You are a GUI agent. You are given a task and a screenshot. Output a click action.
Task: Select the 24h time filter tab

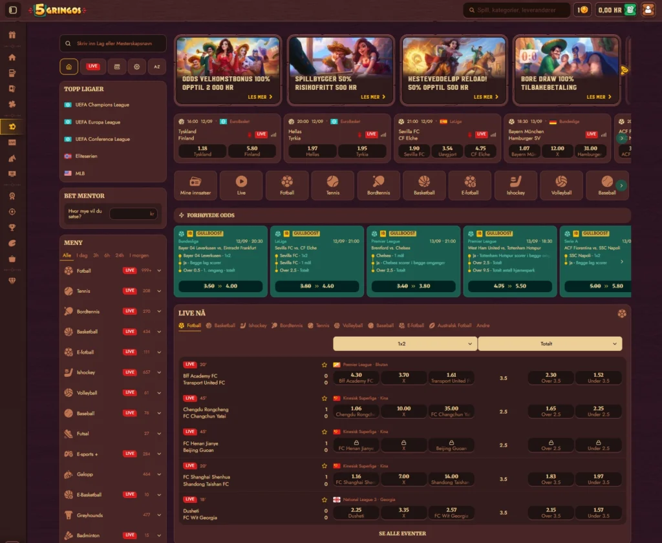120,255
